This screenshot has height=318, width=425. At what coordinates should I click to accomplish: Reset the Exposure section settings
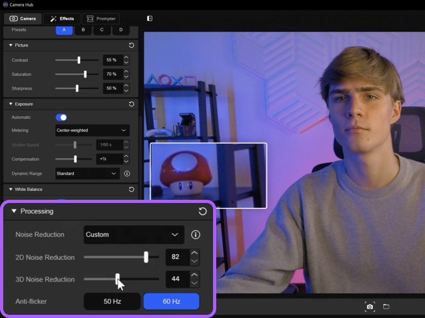[131, 104]
